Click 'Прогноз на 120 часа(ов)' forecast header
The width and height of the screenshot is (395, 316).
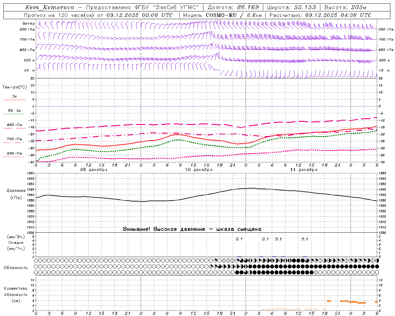(x=59, y=15)
